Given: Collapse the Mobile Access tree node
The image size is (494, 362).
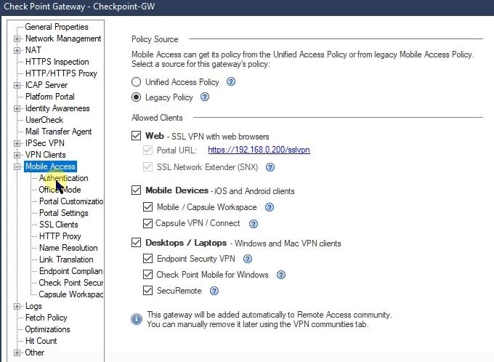Looking at the screenshot, I should point(17,166).
